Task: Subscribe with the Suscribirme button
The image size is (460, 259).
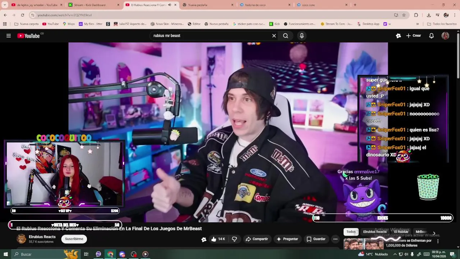Action: coord(74,239)
